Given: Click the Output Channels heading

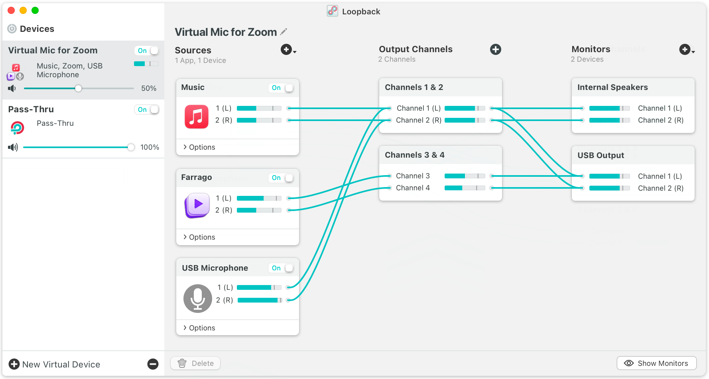Looking at the screenshot, I should pyautogui.click(x=416, y=49).
